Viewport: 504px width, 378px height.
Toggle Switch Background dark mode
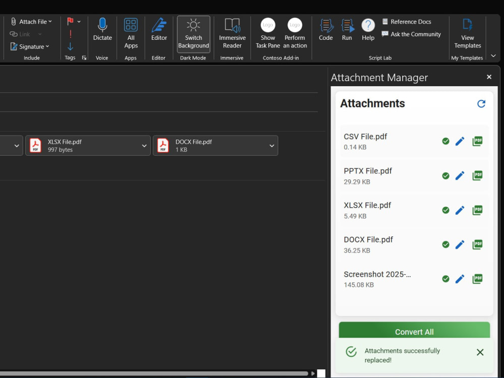pos(194,34)
